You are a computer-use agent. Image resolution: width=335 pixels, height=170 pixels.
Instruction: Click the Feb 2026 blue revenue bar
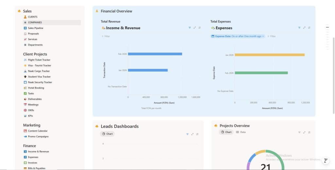(x=155, y=54)
